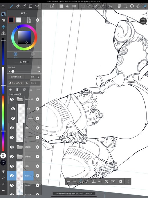This screenshot has width=148, height=198.
Task: Select the Brush tool
Action: (12, 6)
